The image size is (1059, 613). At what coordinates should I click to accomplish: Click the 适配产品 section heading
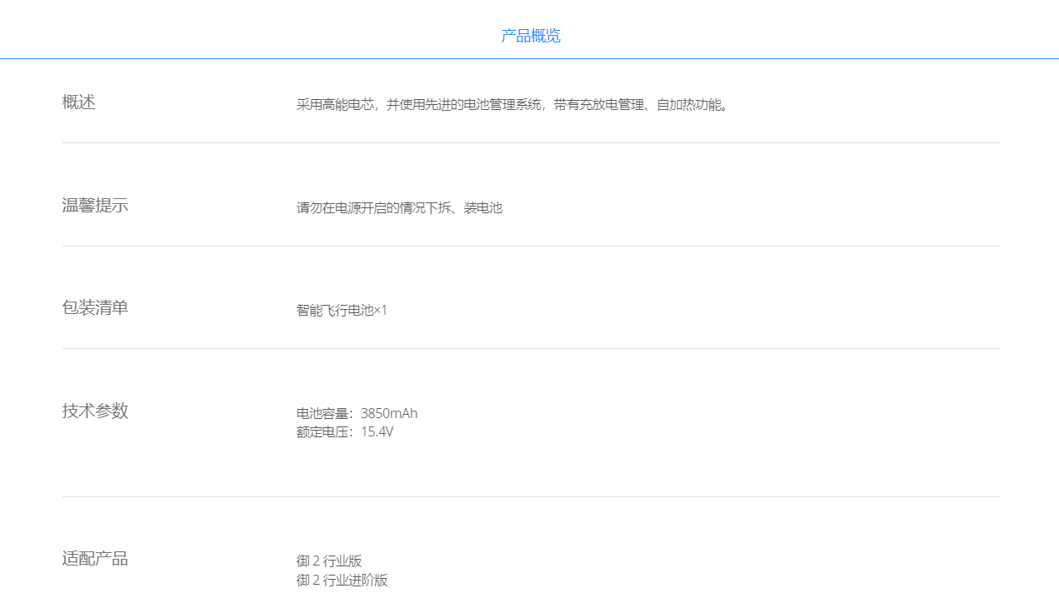(95, 559)
